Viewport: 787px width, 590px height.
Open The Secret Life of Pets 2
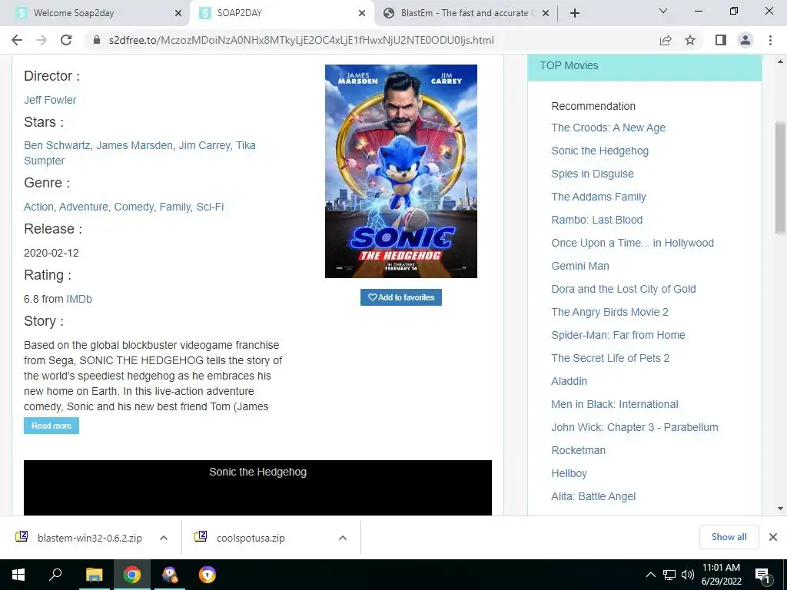[x=610, y=358]
